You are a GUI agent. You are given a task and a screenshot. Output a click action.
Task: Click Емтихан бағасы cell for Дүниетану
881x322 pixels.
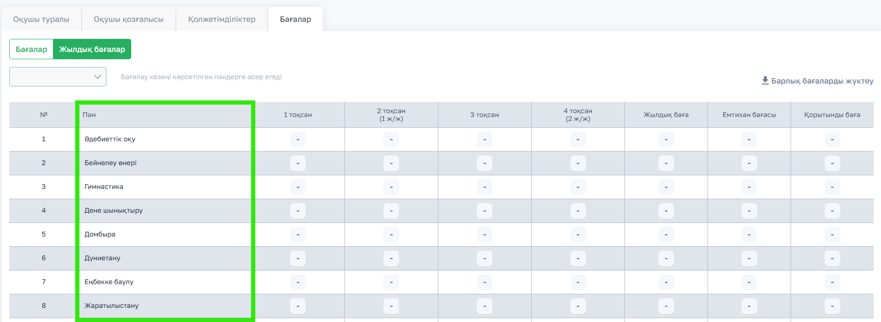point(749,258)
